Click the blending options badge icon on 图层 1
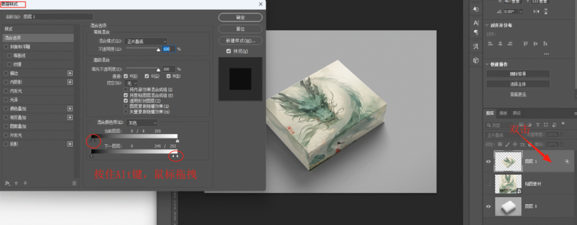The height and width of the screenshot is (225, 577). coord(567,161)
